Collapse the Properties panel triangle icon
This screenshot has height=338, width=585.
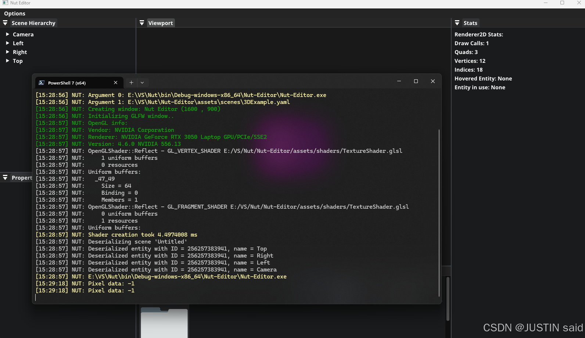click(5, 177)
